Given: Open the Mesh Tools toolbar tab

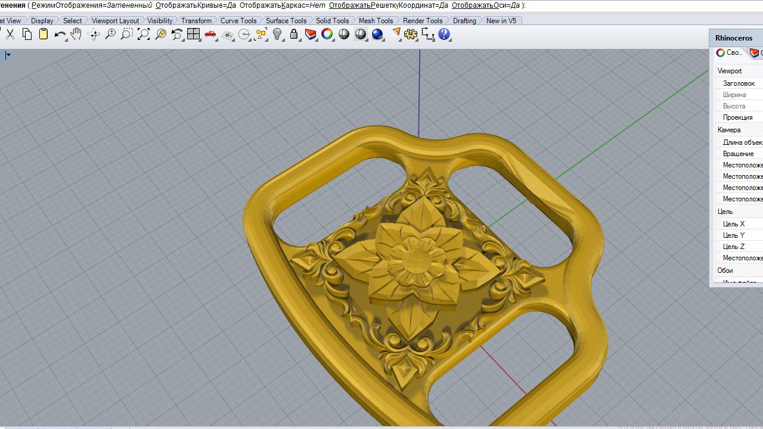Looking at the screenshot, I should [x=376, y=20].
